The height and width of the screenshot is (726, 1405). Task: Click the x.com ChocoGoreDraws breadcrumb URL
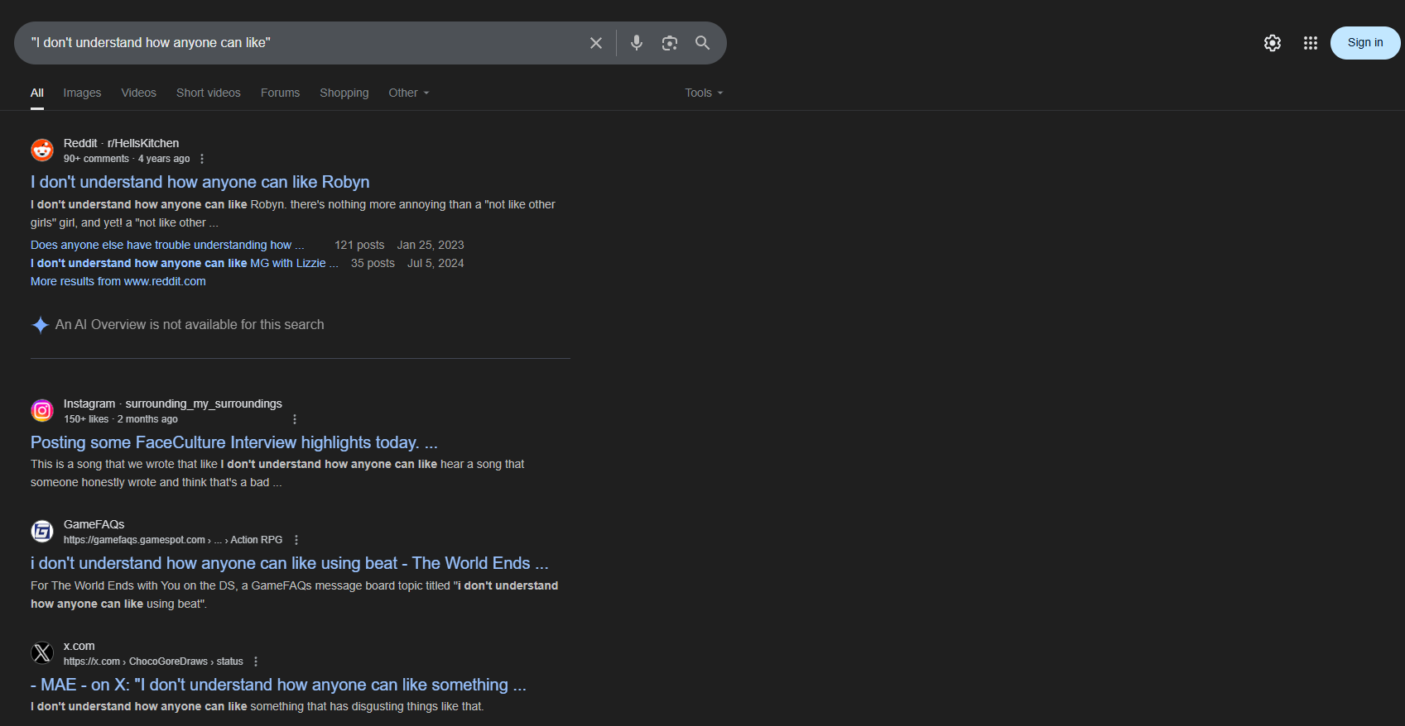tap(153, 662)
